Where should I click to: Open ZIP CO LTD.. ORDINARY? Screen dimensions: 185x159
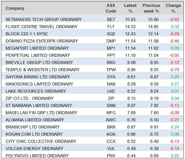pos(30,98)
